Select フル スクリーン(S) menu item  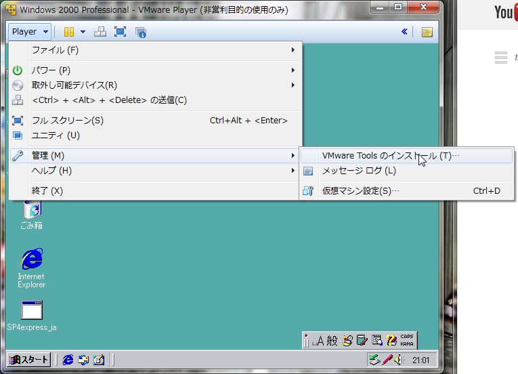155,121
